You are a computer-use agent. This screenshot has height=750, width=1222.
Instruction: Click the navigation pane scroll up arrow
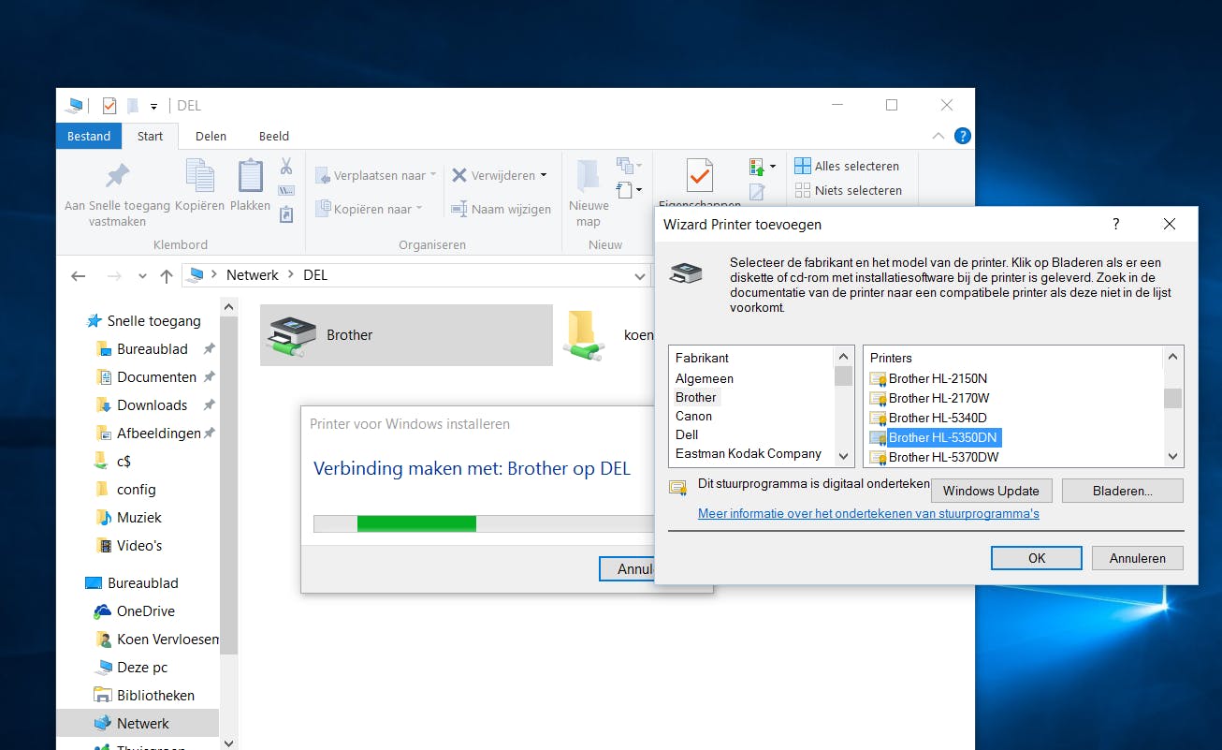click(x=228, y=307)
